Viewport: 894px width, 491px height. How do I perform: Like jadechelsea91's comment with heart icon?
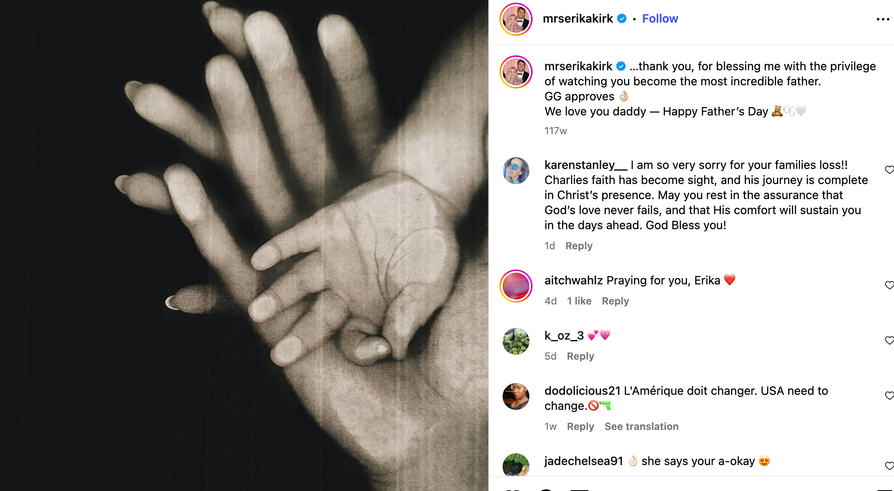(889, 466)
